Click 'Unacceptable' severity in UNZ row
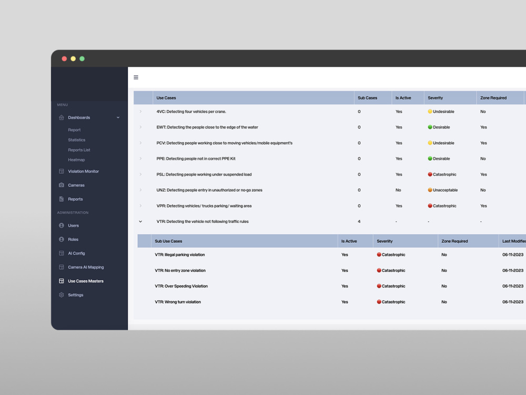 [445, 190]
